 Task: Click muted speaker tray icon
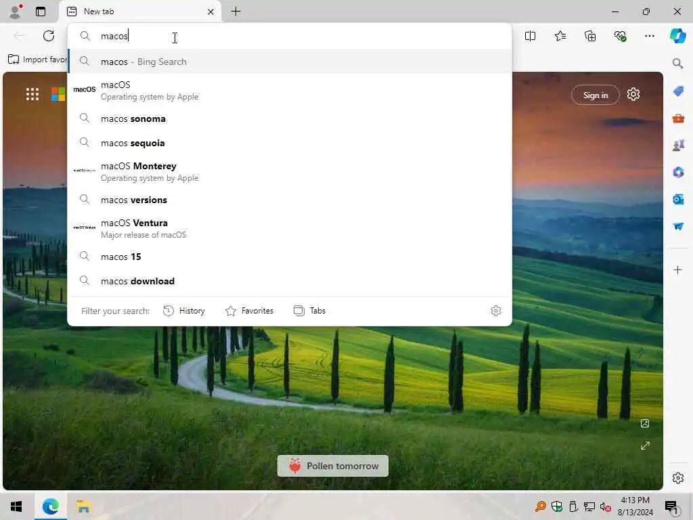coord(605,506)
